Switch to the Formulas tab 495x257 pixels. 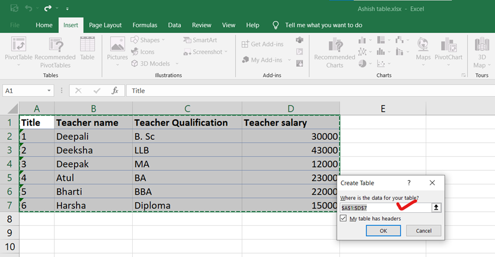coord(145,25)
